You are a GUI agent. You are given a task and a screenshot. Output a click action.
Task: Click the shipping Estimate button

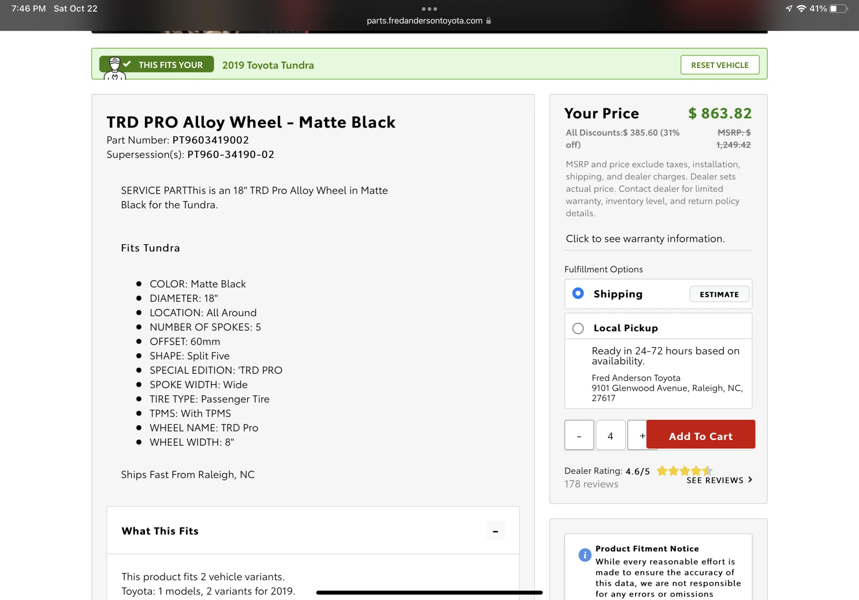coord(719,294)
